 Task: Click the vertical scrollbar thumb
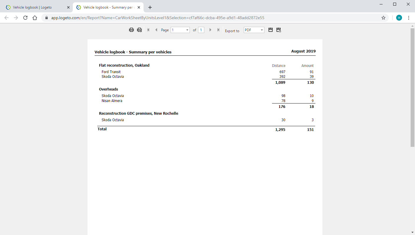tap(413, 87)
